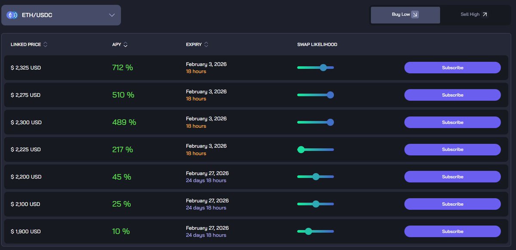Click swap likelihood slider for 489 % row
The height and width of the screenshot is (250, 516).
(x=316, y=122)
